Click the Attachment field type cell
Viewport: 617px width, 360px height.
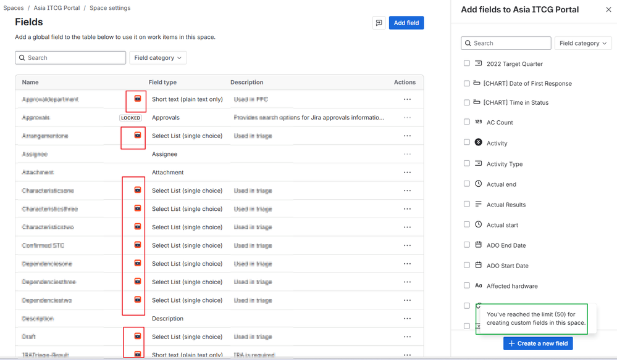click(167, 173)
